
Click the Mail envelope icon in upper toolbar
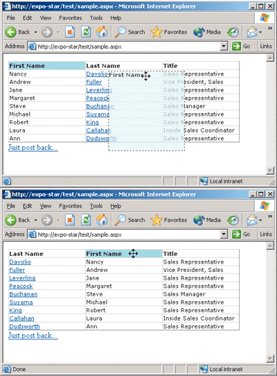(x=252, y=32)
